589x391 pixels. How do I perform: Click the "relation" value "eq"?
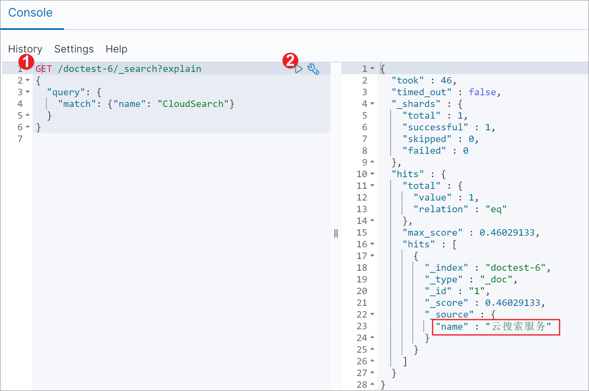[496, 209]
